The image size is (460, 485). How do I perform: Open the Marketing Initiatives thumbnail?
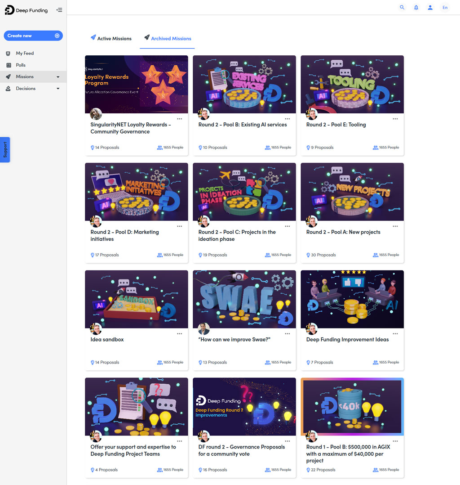tap(137, 192)
